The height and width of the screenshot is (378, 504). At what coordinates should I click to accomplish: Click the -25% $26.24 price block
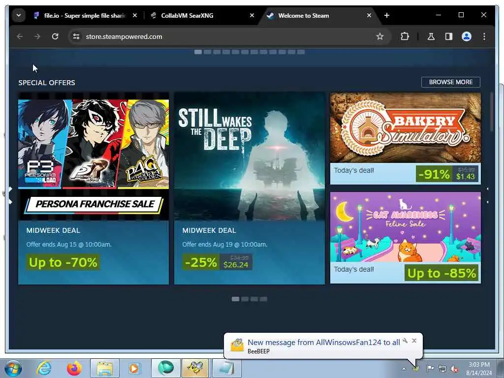point(217,262)
